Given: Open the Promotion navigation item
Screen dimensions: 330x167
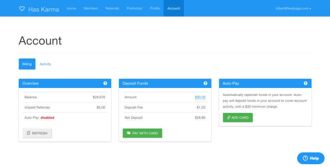Looking at the screenshot, I should pos(134,8).
